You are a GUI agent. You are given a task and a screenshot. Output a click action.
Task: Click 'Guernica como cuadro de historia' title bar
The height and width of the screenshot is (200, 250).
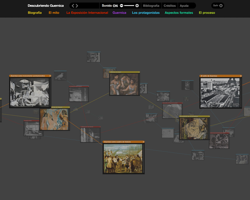(x=123, y=142)
